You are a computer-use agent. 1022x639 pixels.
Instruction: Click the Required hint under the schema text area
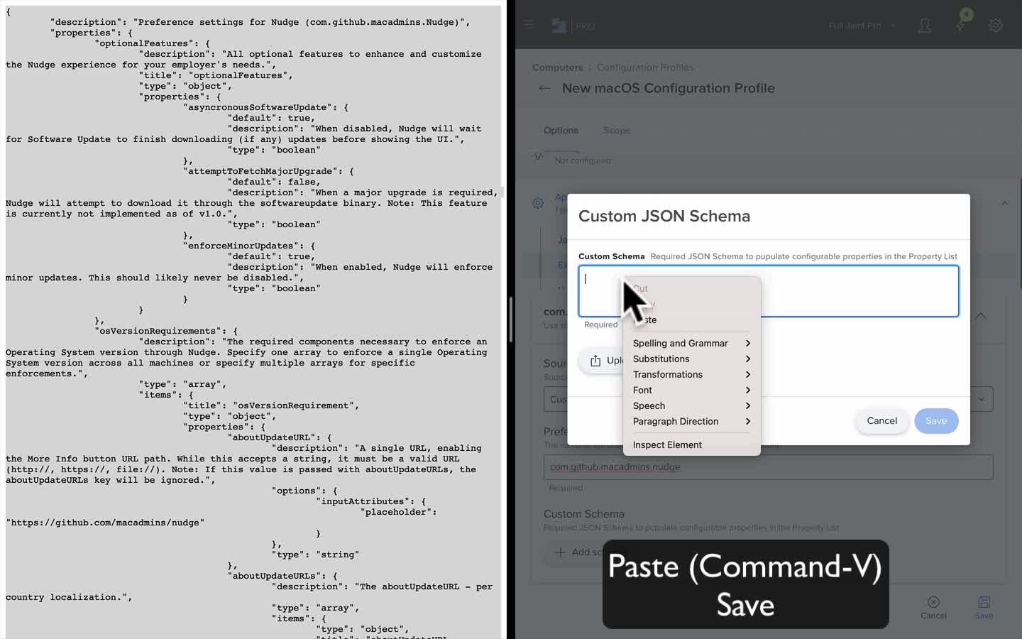point(601,324)
